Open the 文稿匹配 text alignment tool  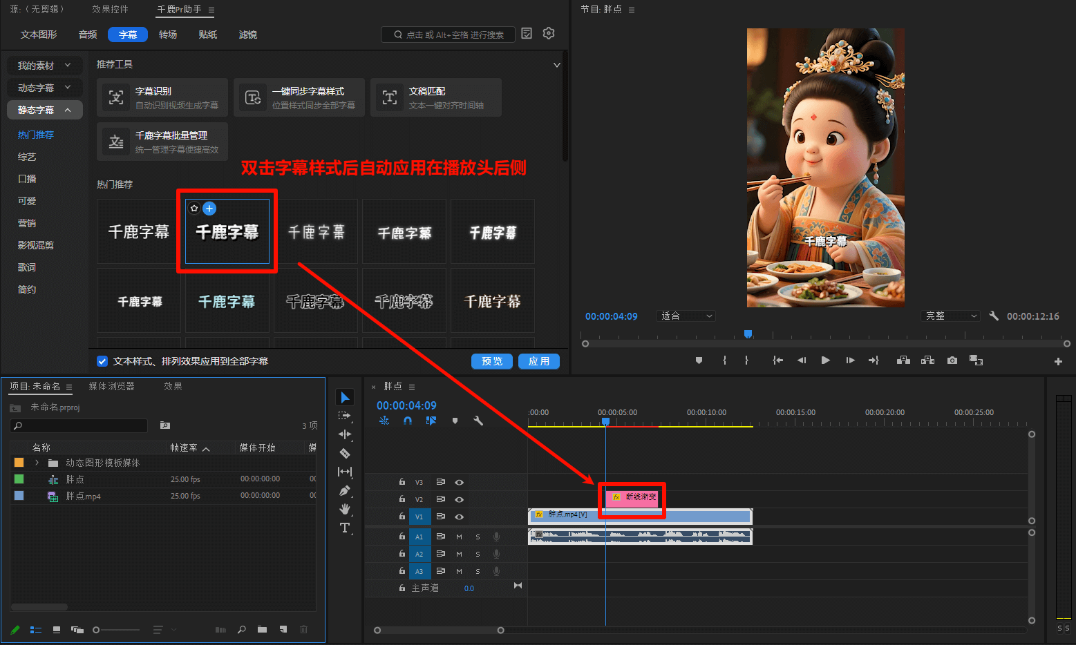point(435,97)
